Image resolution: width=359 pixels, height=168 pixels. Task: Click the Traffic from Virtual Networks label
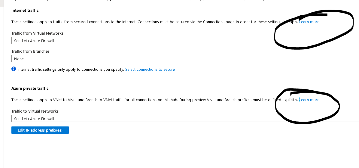tap(37, 33)
